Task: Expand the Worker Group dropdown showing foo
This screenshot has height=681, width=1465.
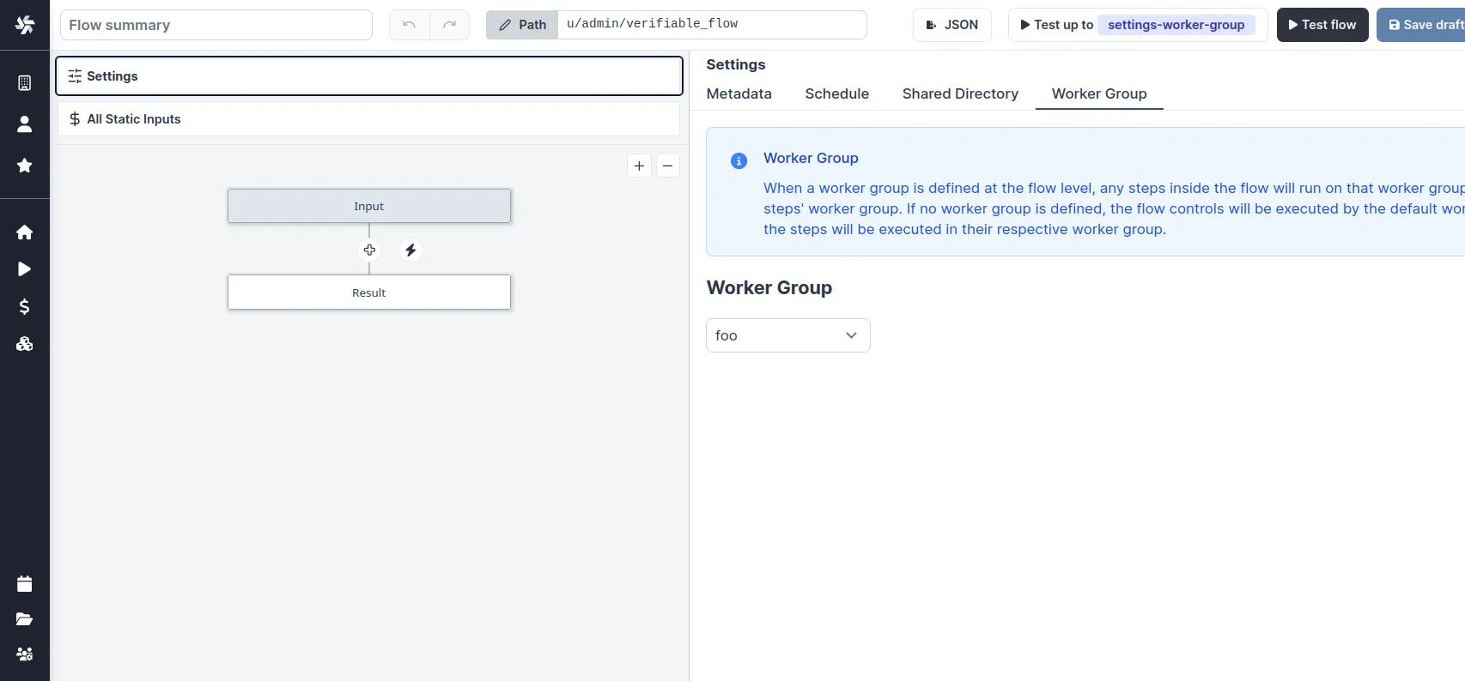Action: coord(787,335)
